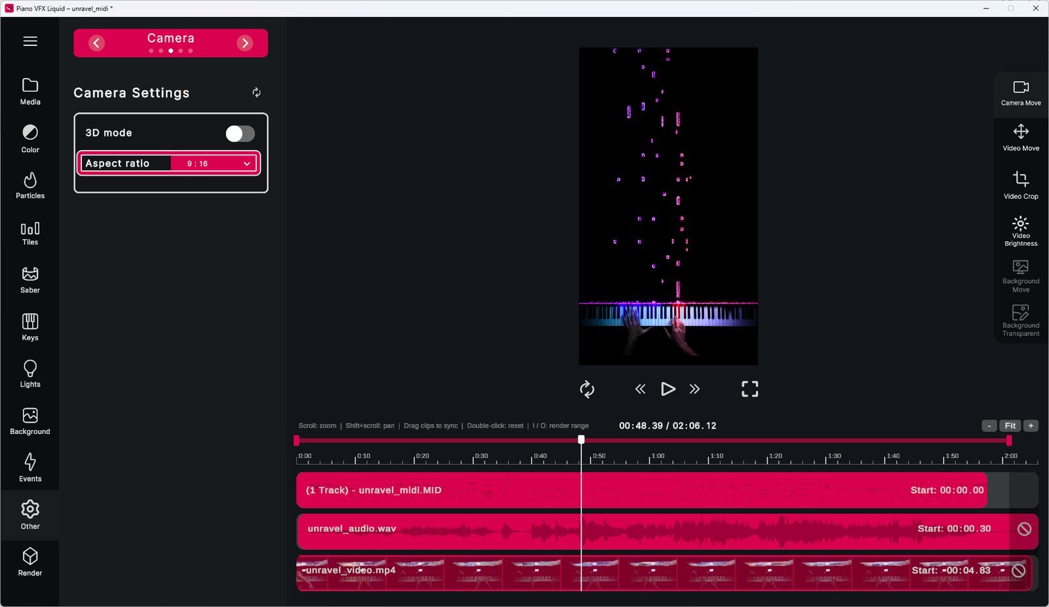
Task: Zoom in the timeline
Action: [1031, 426]
